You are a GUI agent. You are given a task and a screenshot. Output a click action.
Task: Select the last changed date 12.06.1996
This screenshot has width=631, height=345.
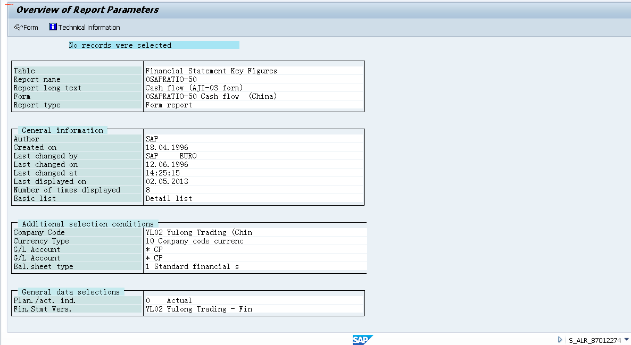pyautogui.click(x=167, y=164)
